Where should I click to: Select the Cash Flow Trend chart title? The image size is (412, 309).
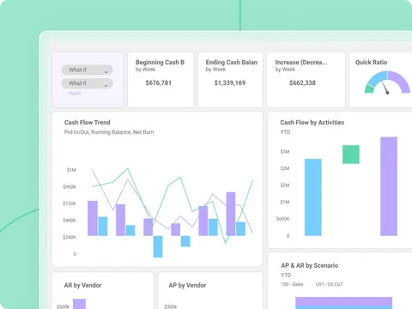[88, 123]
